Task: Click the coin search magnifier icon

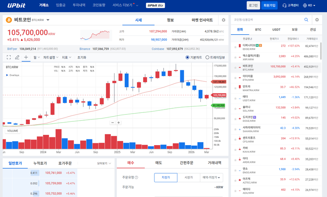Action: click(306, 20)
